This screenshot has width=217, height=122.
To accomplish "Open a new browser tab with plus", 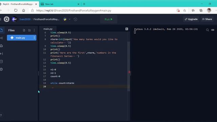I will coord(84,4).
